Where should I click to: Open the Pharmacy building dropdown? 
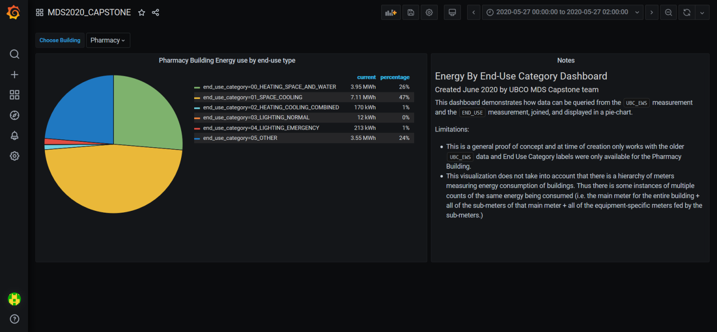click(108, 40)
